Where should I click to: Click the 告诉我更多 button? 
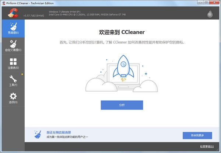coord(197,135)
